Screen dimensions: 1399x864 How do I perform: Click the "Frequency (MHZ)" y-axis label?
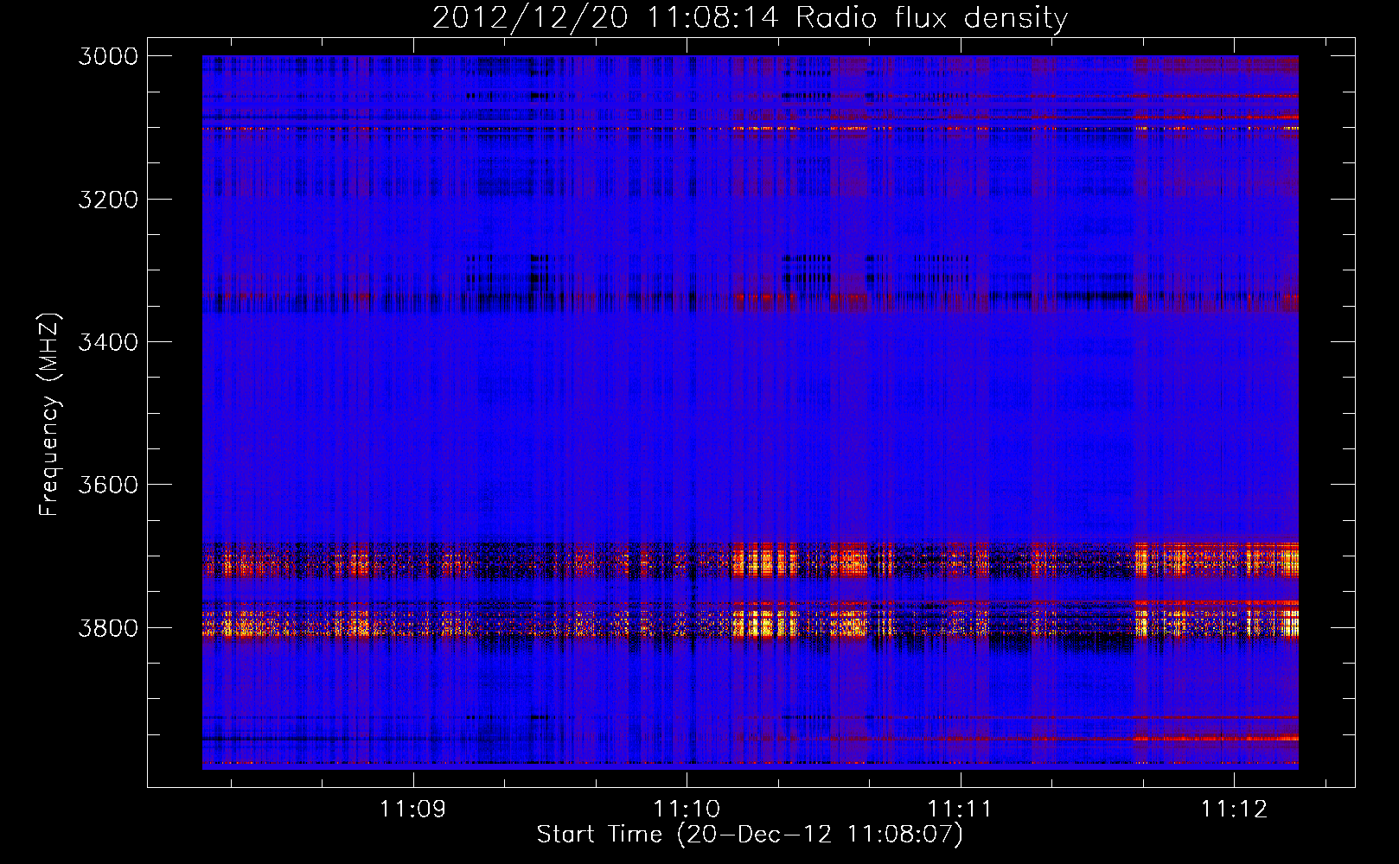pos(49,415)
